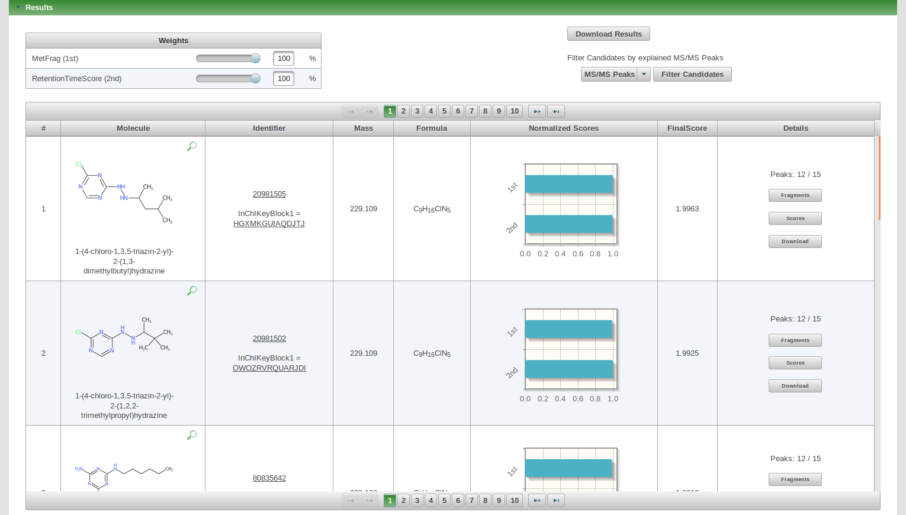Go to page 2 in top paginator
This screenshot has height=515, width=906.
click(403, 111)
